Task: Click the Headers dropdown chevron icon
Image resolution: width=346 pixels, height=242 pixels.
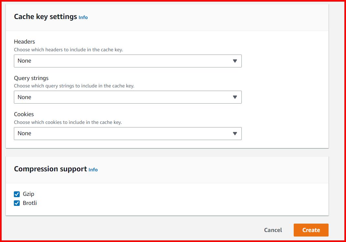Action: (x=235, y=61)
